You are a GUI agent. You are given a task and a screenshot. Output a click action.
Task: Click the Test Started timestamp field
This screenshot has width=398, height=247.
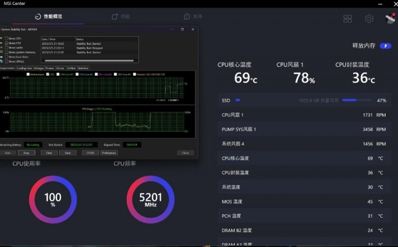coord(82,145)
